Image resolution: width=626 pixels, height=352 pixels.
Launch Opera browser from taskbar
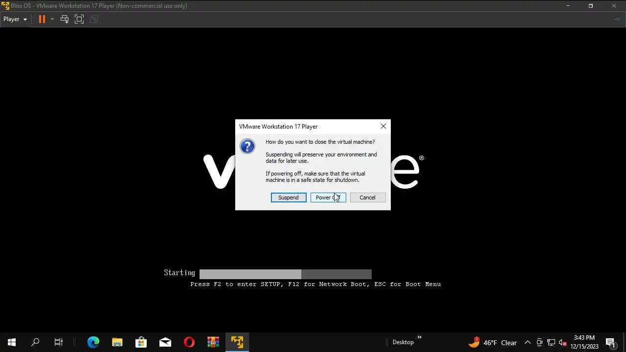point(189,342)
